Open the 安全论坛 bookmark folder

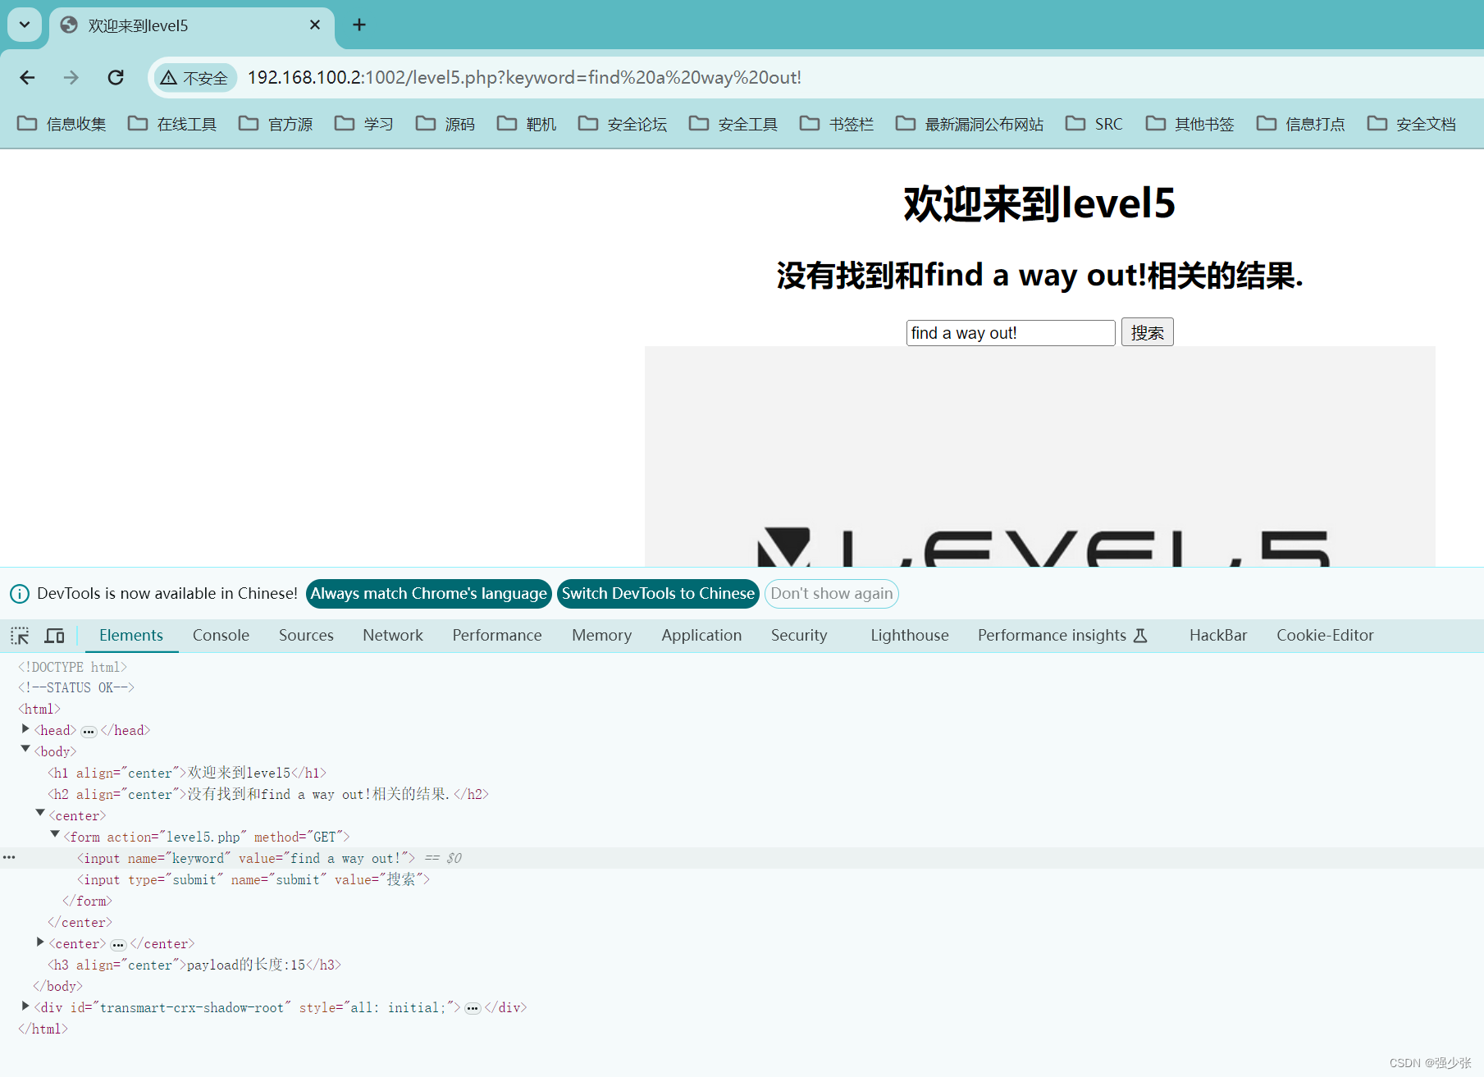point(623,124)
